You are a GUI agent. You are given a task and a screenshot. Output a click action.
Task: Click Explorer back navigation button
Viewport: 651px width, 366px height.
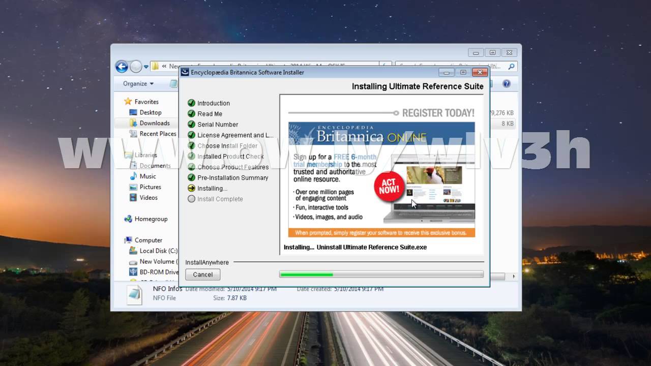pyautogui.click(x=122, y=66)
